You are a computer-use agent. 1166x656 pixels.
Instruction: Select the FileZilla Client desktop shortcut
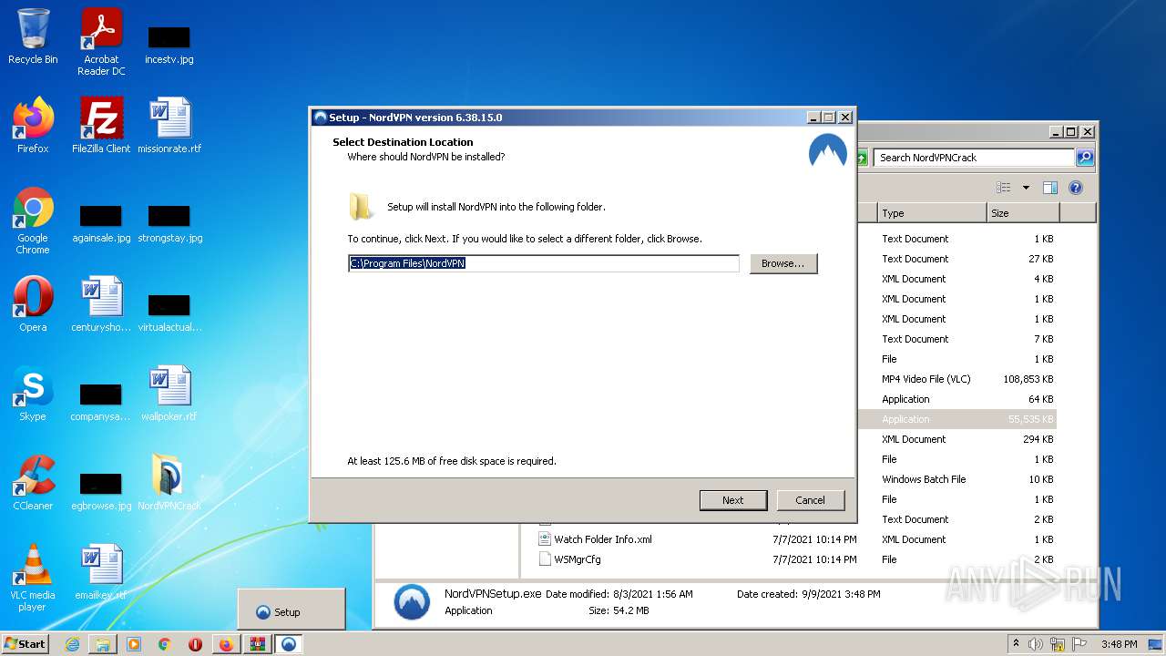pyautogui.click(x=101, y=125)
